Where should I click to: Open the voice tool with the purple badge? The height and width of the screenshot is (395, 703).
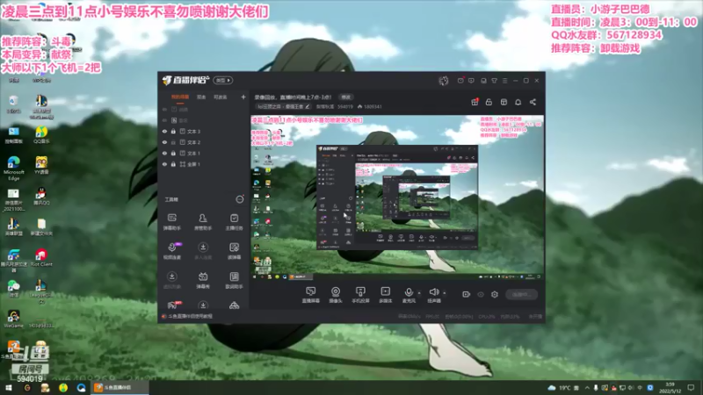coord(171,251)
